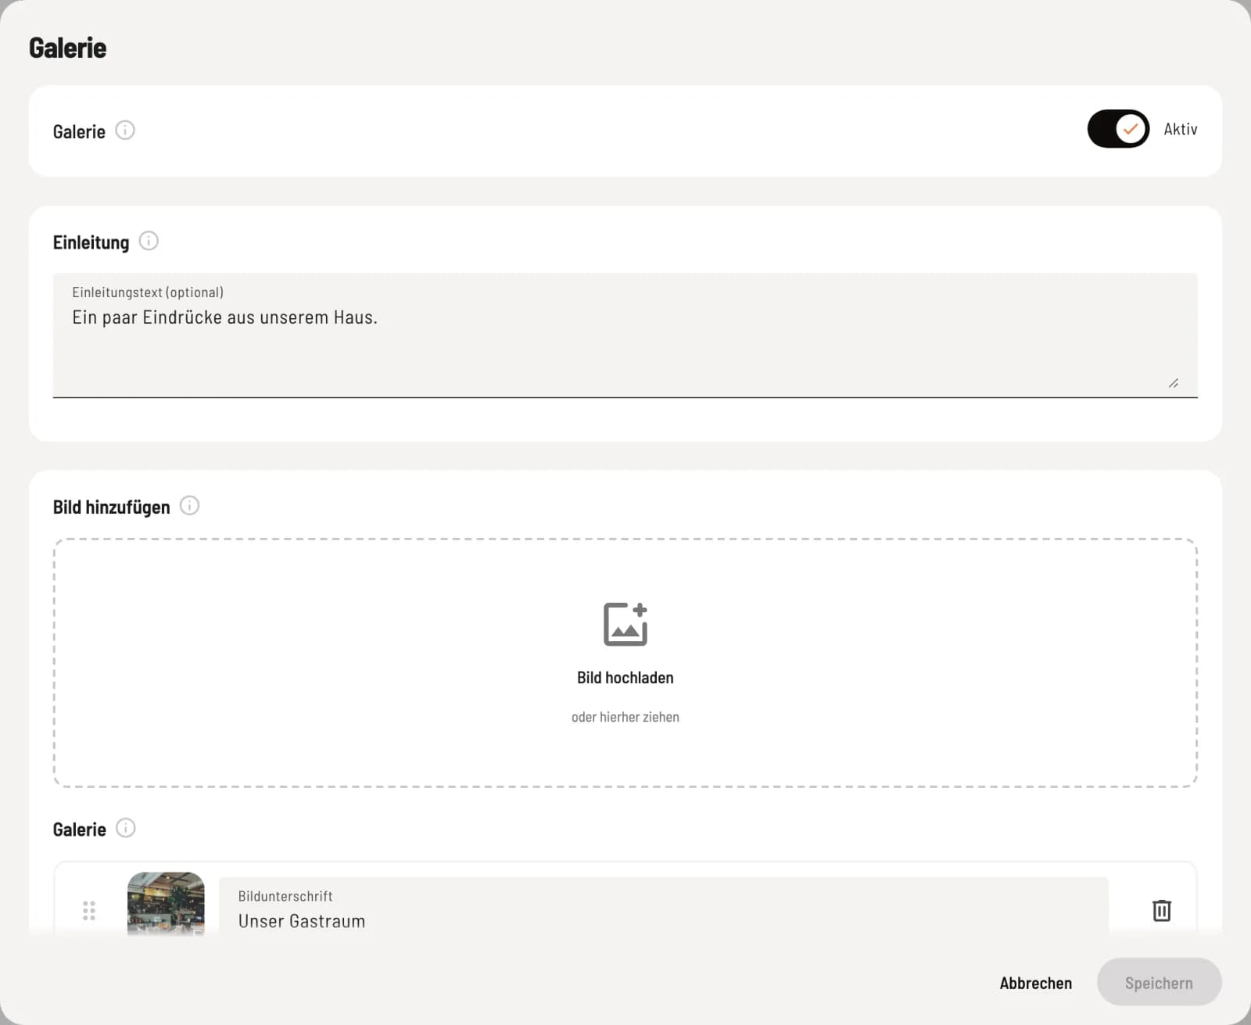This screenshot has height=1025, width=1251.
Task: Click the info icon next to the lower Galerie heading
Action: coord(125,827)
